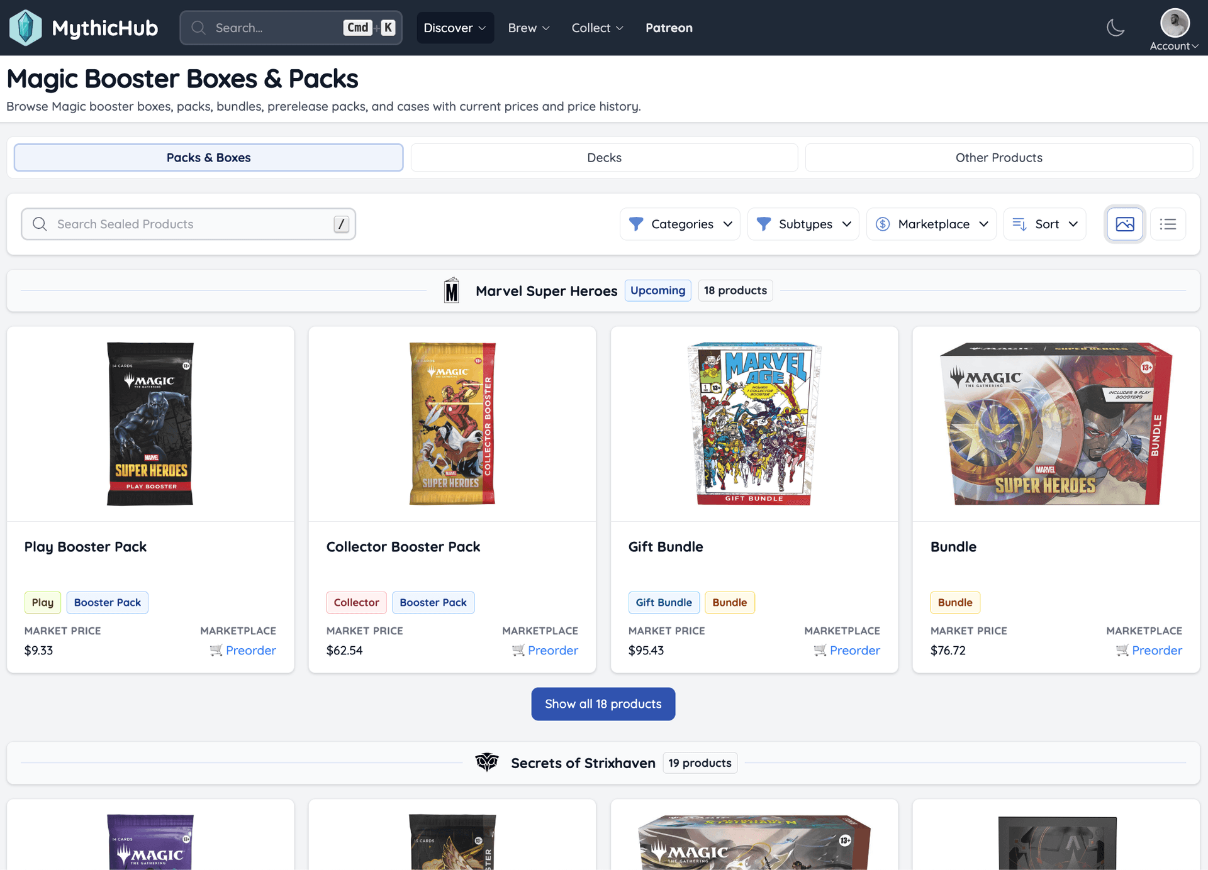Switch to the image grid view
This screenshot has height=870, width=1208.
click(x=1125, y=224)
